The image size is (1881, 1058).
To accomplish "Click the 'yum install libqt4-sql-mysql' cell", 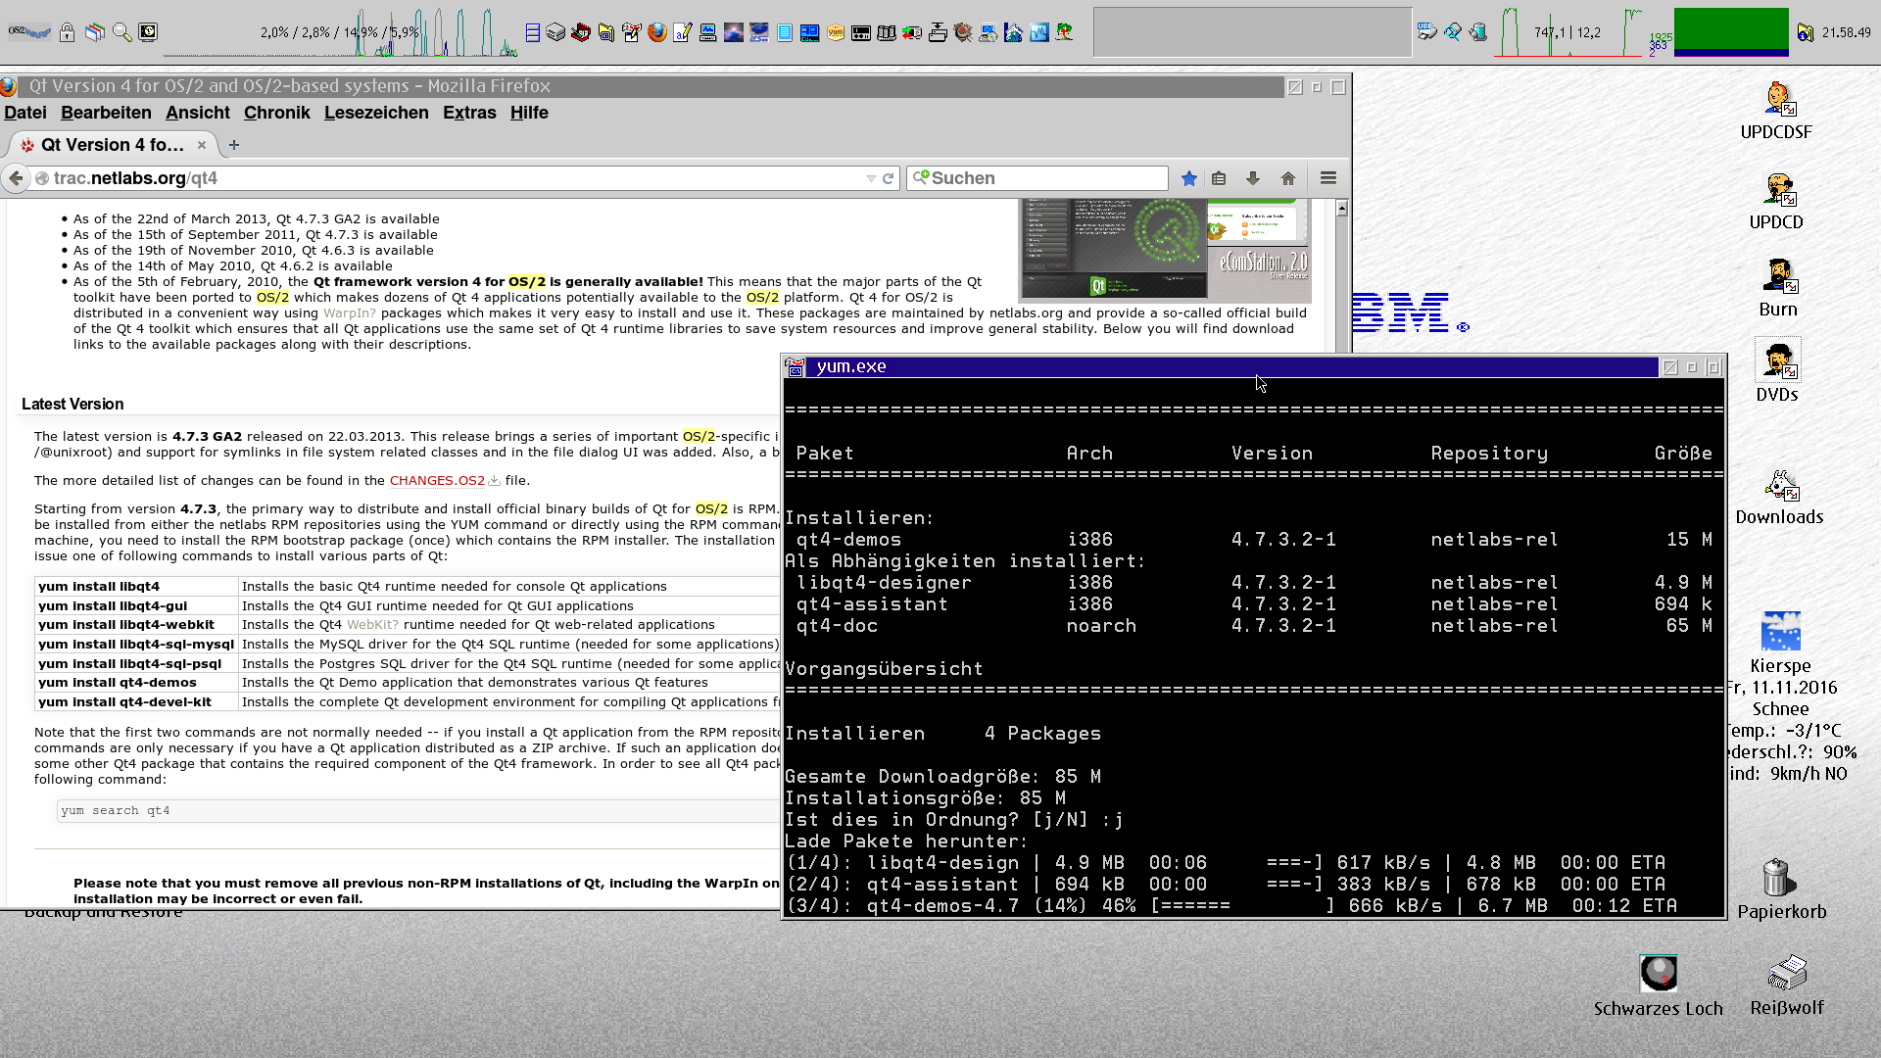I will (136, 645).
